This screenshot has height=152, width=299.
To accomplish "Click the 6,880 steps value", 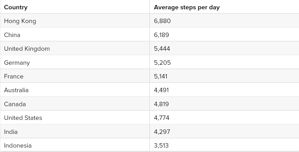I will pos(162,21).
